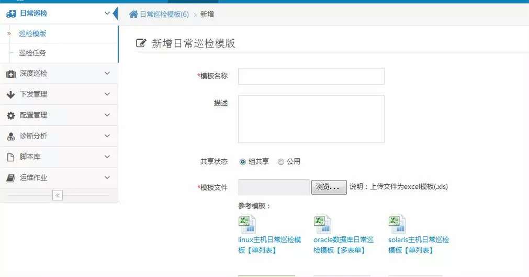Expand the 配置管理 chevron

coord(107,115)
